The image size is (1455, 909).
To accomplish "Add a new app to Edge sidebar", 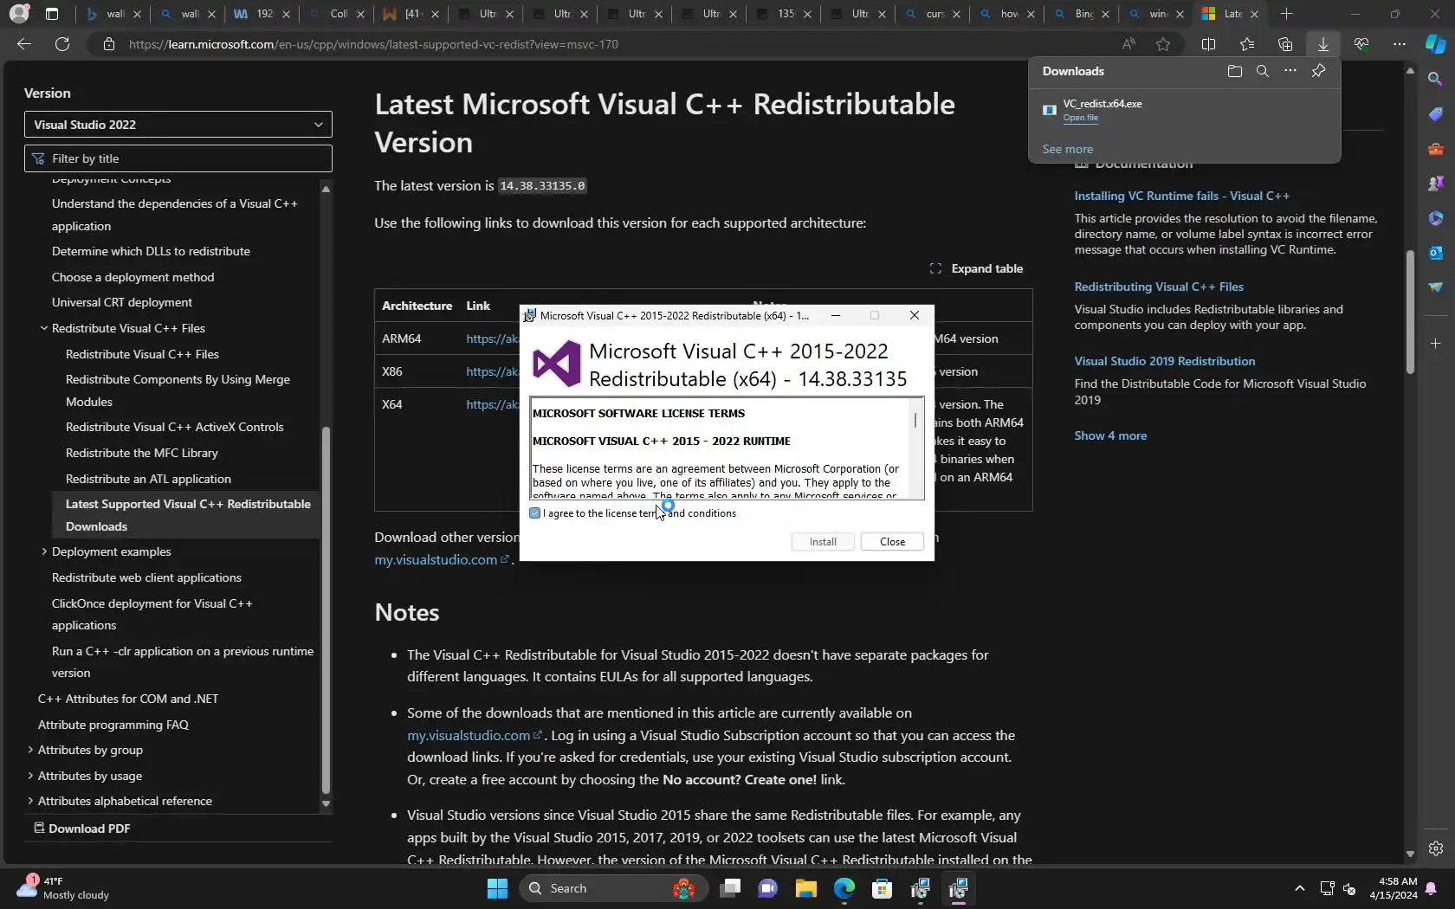I will tap(1435, 344).
